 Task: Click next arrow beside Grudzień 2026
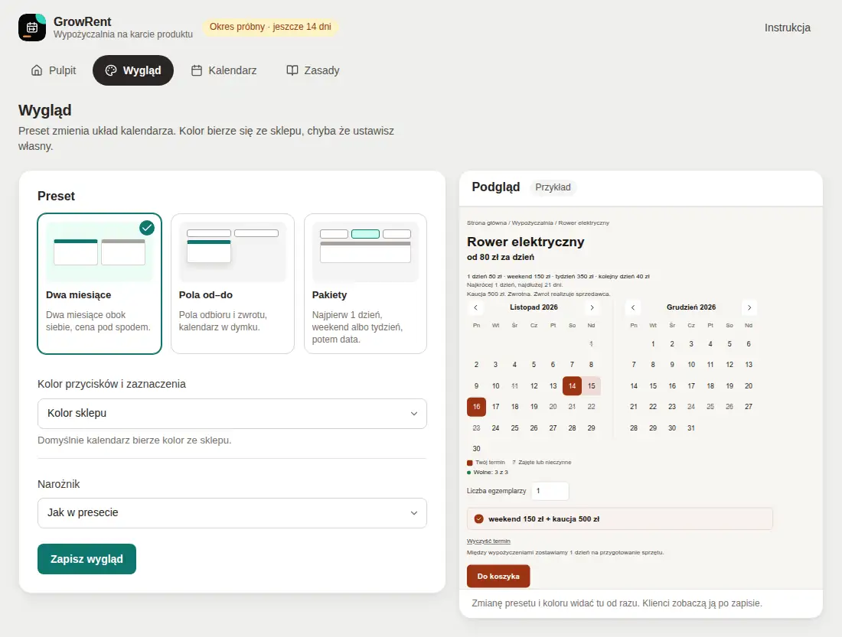pyautogui.click(x=749, y=307)
